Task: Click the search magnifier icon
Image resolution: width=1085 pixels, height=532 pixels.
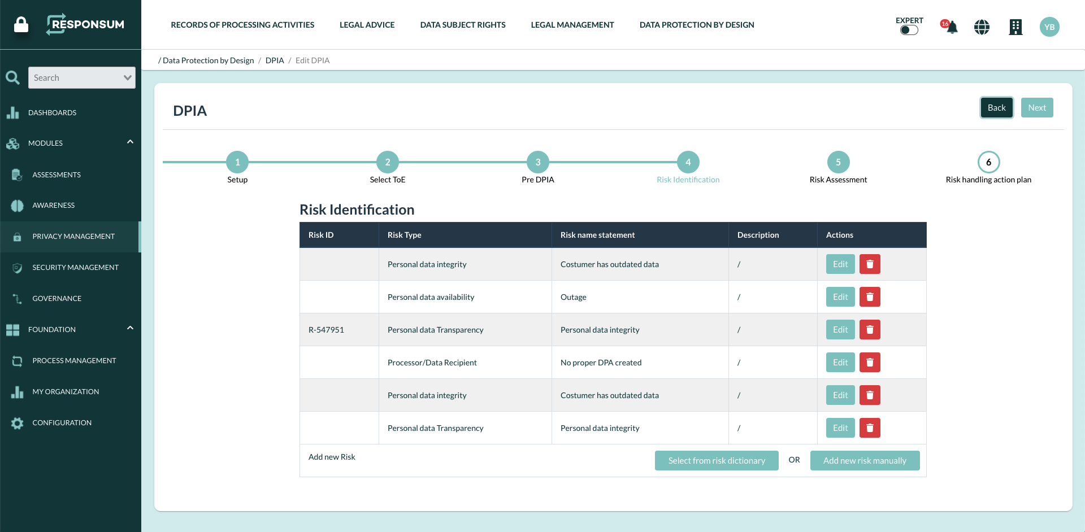Action: pos(12,77)
